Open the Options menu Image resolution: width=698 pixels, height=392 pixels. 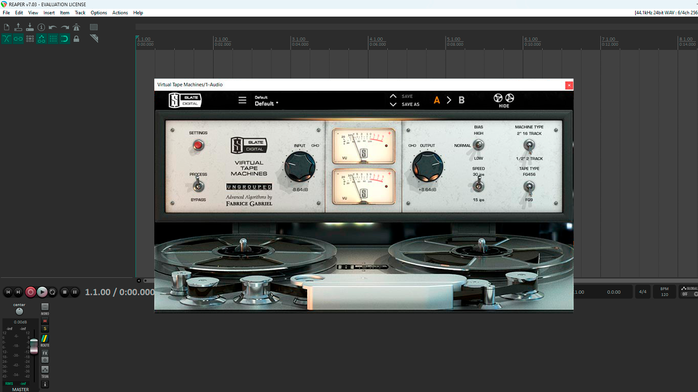(x=99, y=13)
